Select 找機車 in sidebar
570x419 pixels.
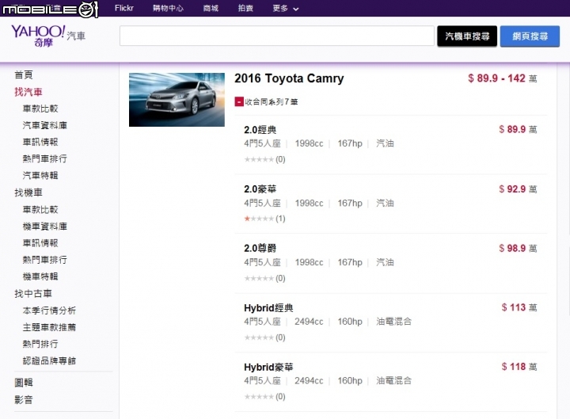tap(28, 192)
